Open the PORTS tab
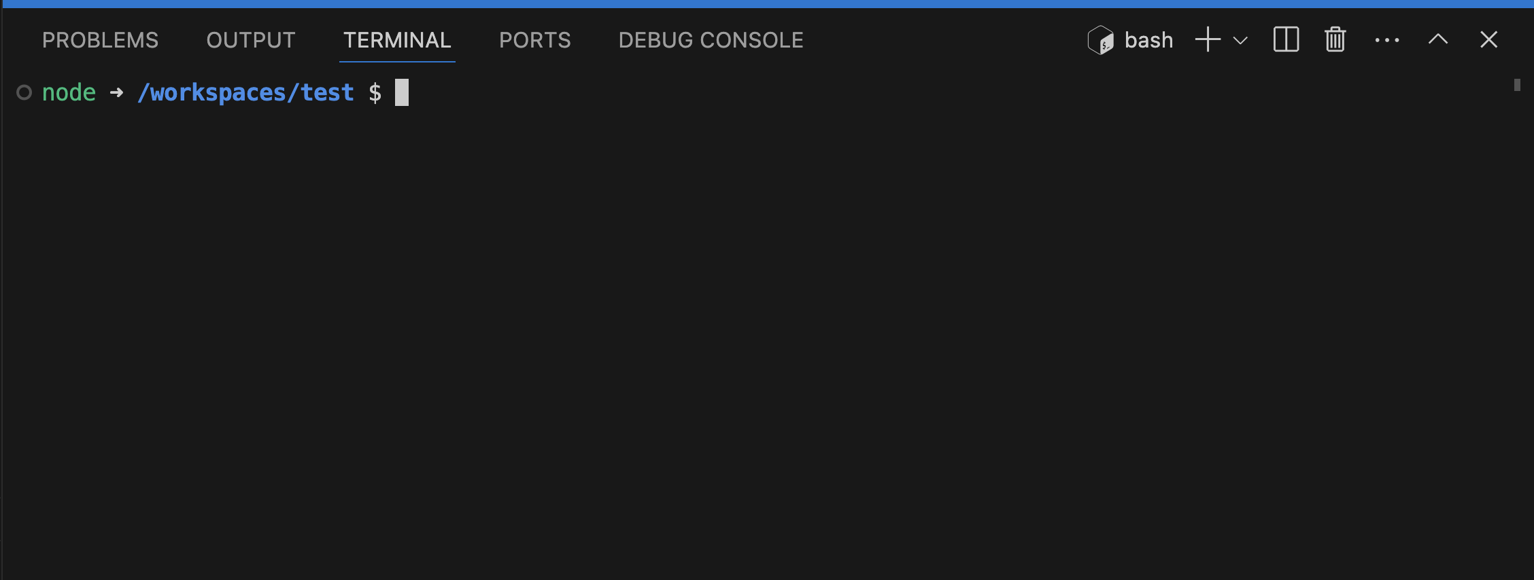Screen dimensions: 1534x580 coord(535,40)
